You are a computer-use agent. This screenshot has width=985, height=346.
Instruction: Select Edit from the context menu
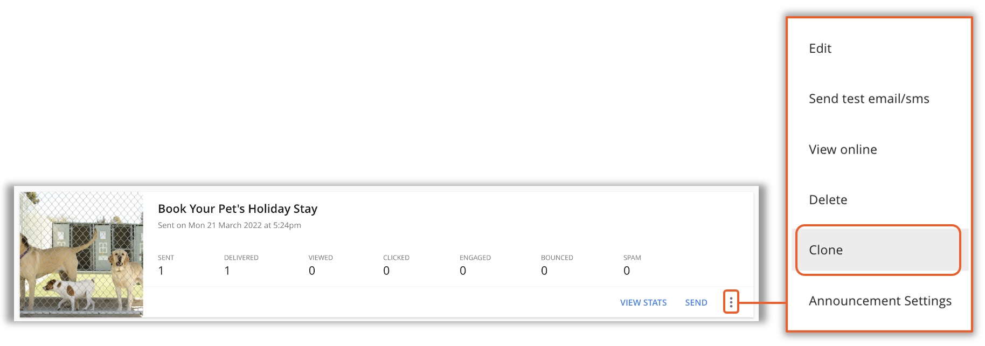click(x=820, y=49)
